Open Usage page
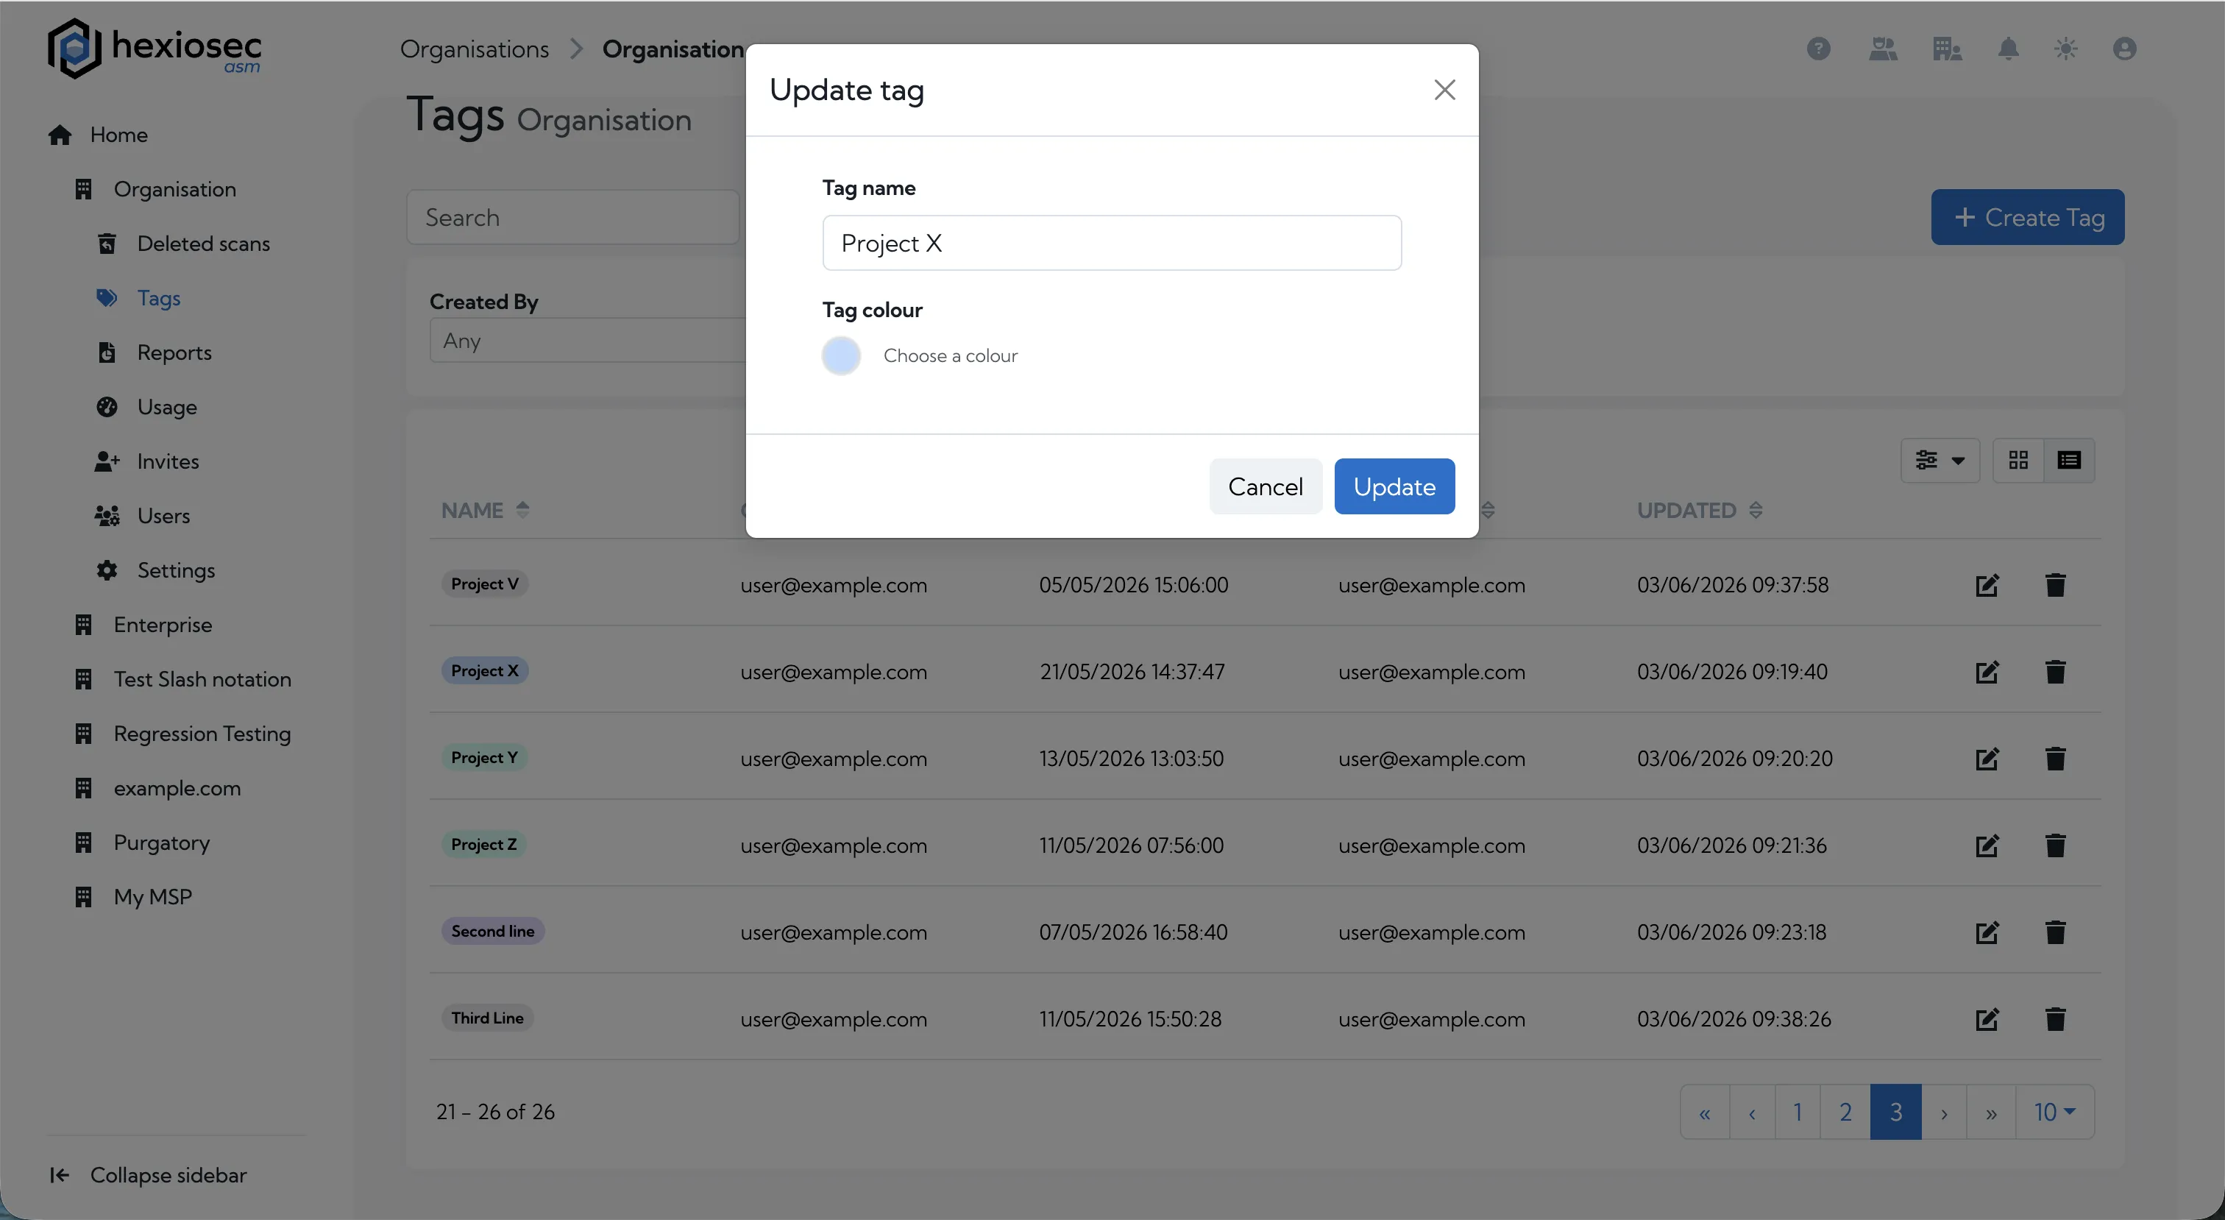2225x1220 pixels. [x=147, y=407]
